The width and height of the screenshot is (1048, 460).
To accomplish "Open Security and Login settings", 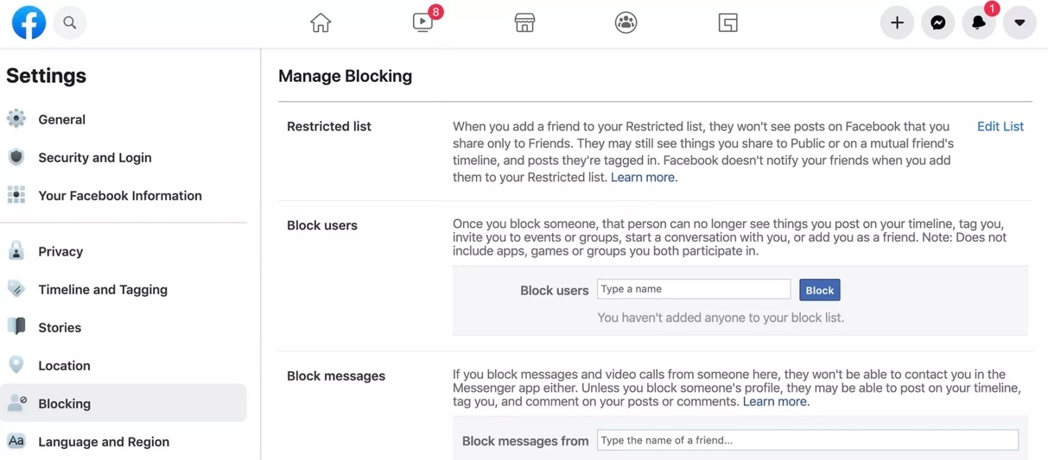I will pyautogui.click(x=94, y=158).
